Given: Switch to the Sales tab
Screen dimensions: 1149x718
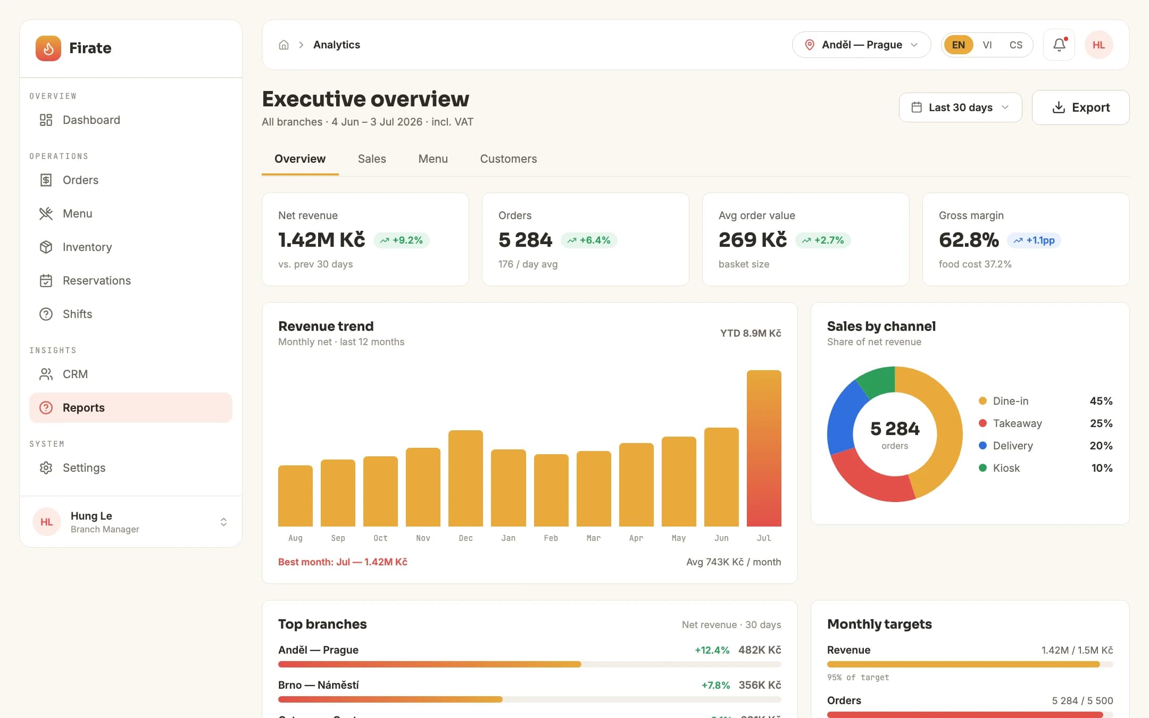Looking at the screenshot, I should (372, 158).
